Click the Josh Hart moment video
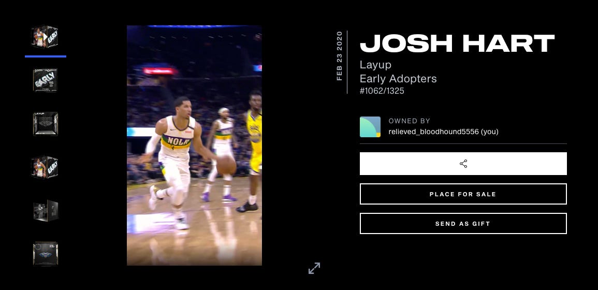The height and width of the screenshot is (290, 598). click(194, 146)
